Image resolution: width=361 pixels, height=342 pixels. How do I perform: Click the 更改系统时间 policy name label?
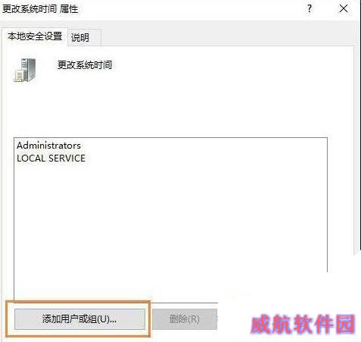click(x=85, y=65)
